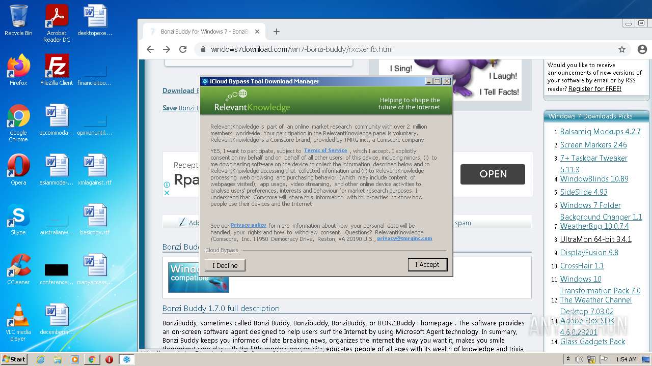Open Internet Explorer from the taskbar

[x=40, y=359]
